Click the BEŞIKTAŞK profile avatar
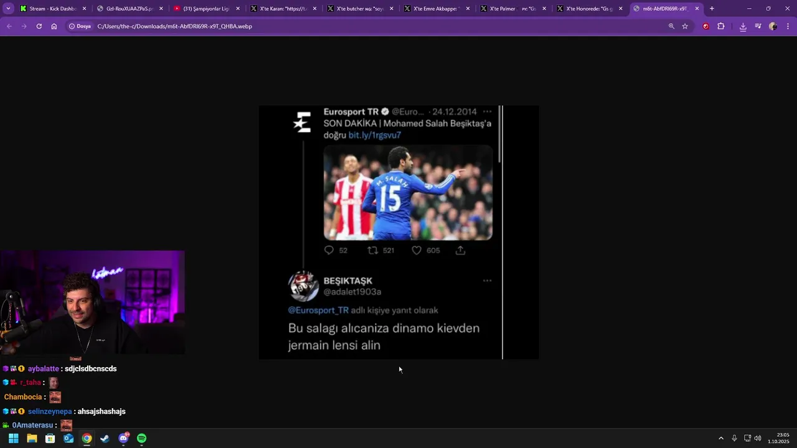The width and height of the screenshot is (797, 448). [x=303, y=286]
